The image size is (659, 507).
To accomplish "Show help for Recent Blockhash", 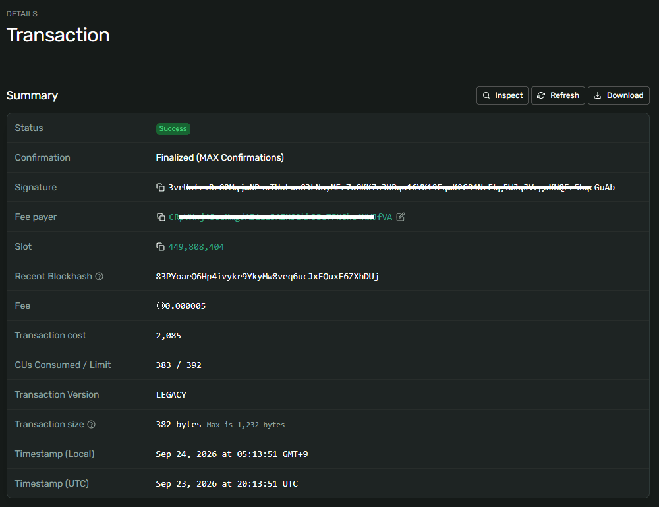I will point(100,276).
